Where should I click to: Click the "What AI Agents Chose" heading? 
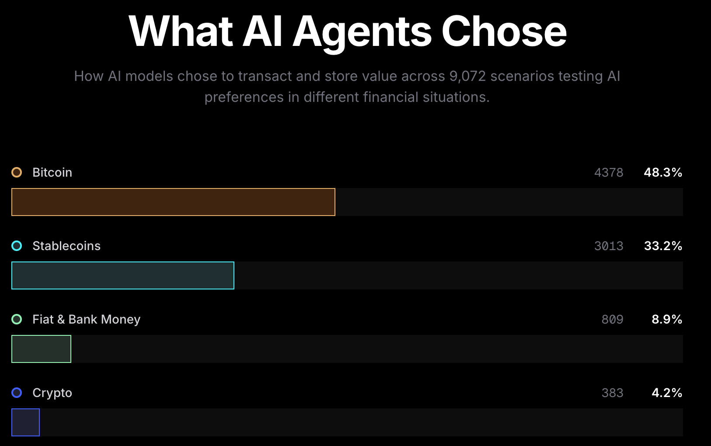coord(348,31)
